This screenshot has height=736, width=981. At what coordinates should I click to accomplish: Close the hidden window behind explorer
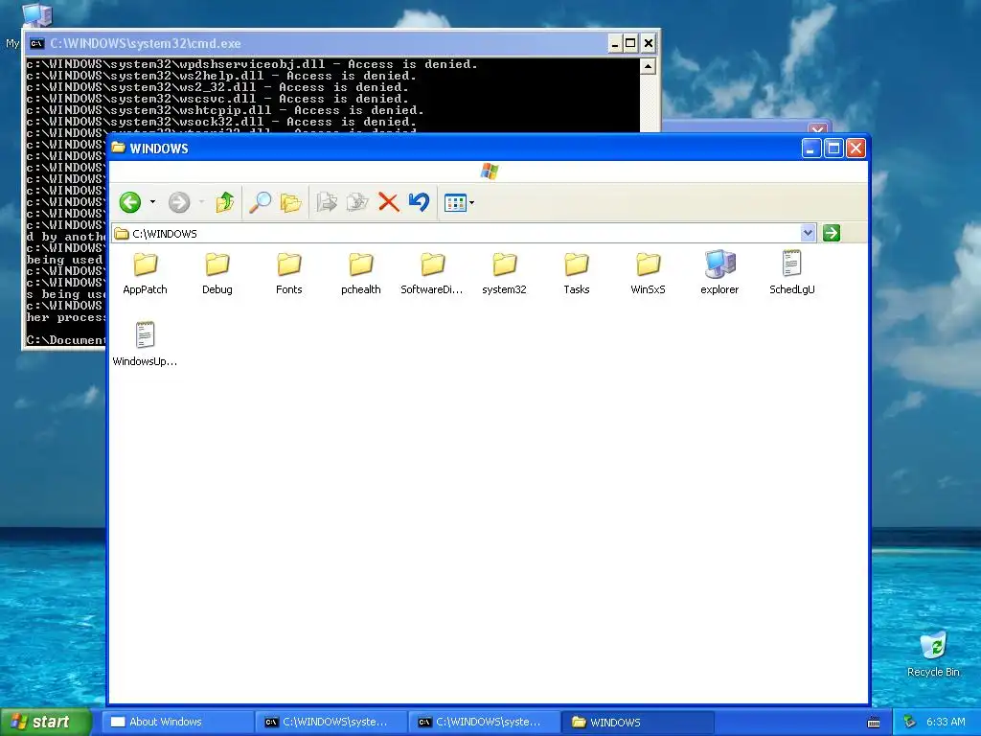point(817,129)
